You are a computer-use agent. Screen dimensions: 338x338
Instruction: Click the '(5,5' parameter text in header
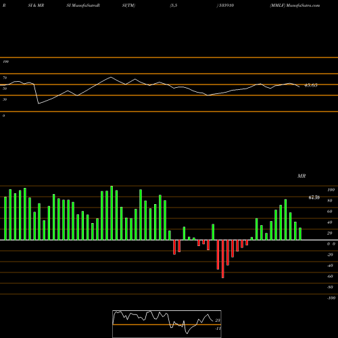[x=174, y=5]
